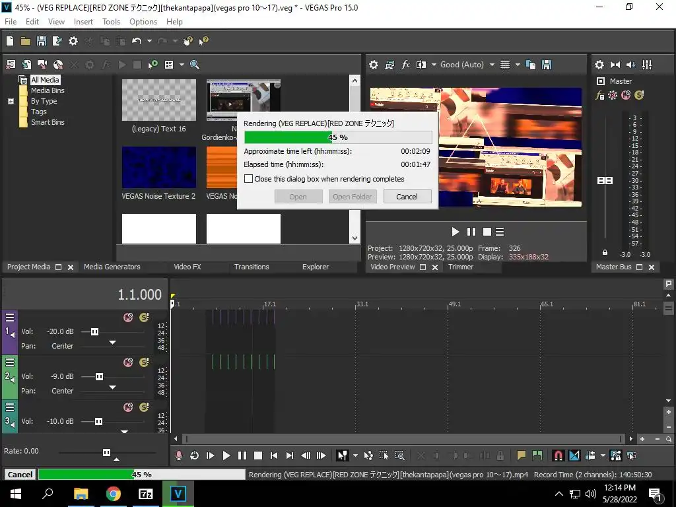Click the Video Output FX icon in preview
The image size is (676, 507).
(405, 65)
